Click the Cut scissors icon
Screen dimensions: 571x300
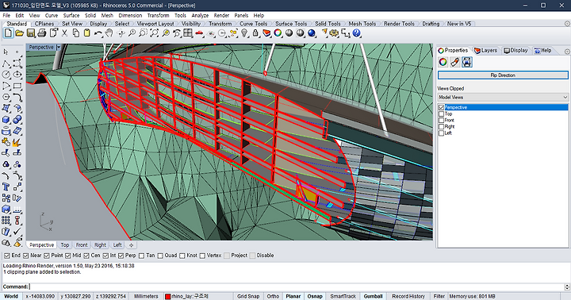pyautogui.click(x=64, y=33)
